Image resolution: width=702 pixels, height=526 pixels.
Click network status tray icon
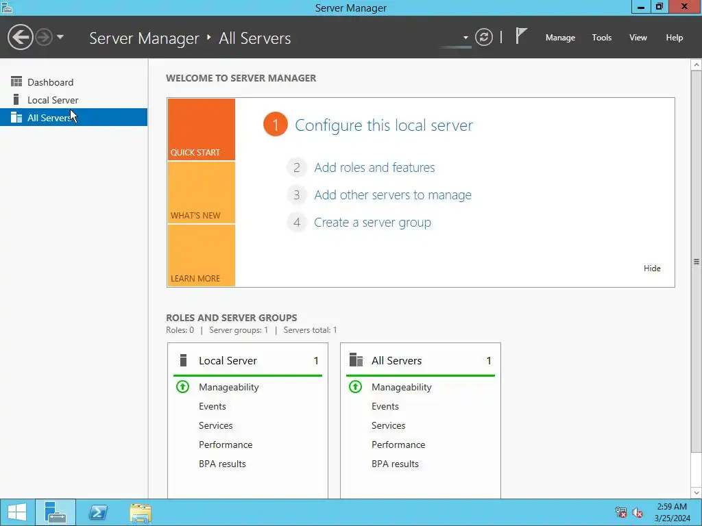pyautogui.click(x=621, y=512)
